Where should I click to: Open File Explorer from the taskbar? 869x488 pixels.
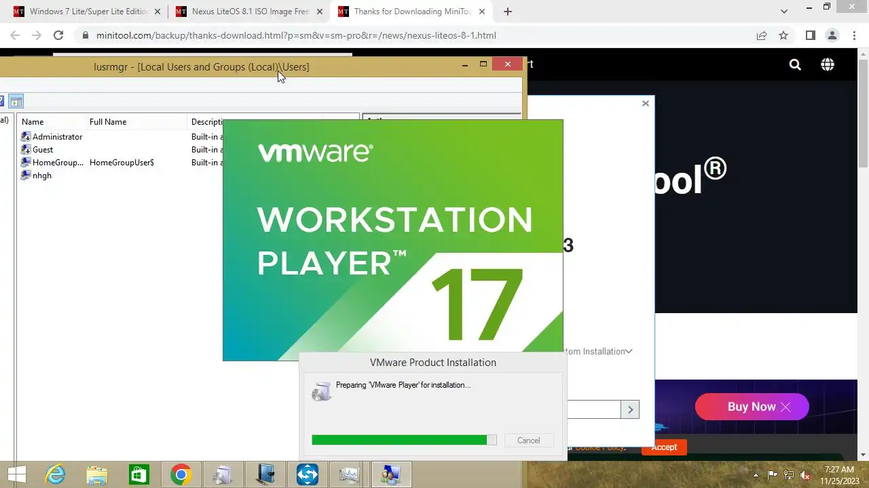click(x=97, y=475)
